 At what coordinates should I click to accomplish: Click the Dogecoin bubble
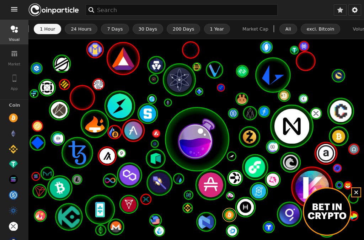tap(284, 95)
